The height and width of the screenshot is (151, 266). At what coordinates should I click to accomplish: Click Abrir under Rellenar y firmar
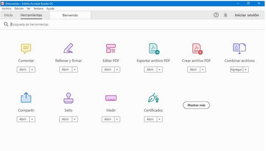pos(66,70)
